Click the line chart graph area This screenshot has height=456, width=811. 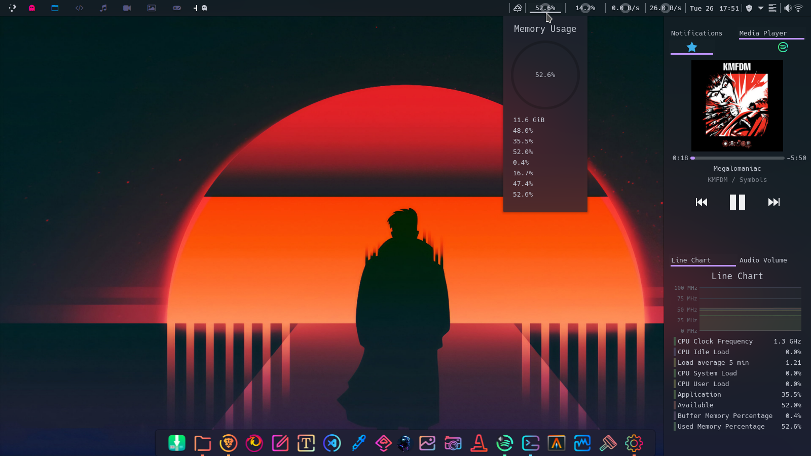[x=750, y=309]
